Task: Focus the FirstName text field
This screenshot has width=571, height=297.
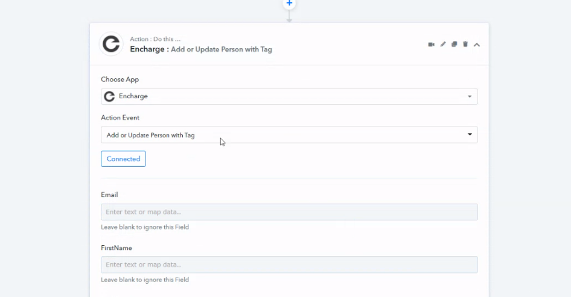Action: click(289, 265)
